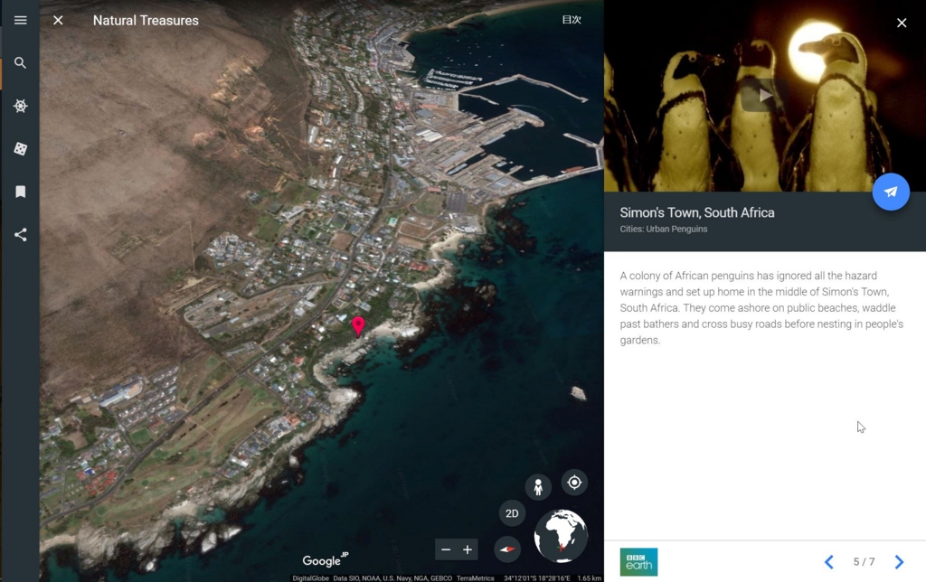Open the hamburger main menu
926x582 pixels.
coord(20,20)
